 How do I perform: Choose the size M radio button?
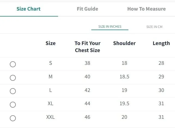(13, 78)
